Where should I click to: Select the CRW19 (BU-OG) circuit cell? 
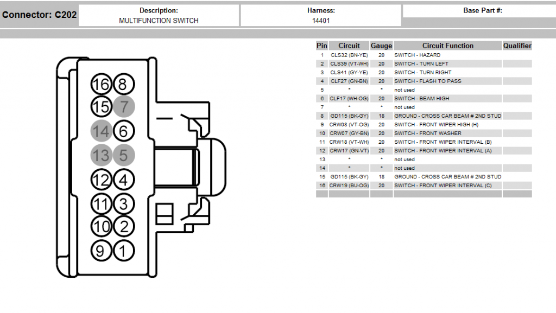coord(349,186)
